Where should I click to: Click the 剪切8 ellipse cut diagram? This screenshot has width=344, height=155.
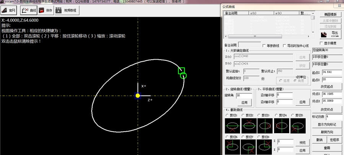click(x=264, y=147)
